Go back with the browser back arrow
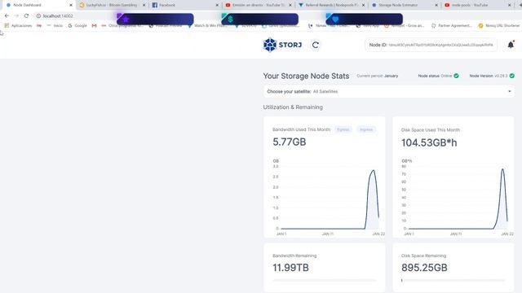 coord(7,15)
